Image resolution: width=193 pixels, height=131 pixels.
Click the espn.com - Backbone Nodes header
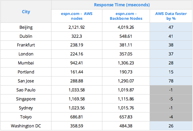[126, 16]
